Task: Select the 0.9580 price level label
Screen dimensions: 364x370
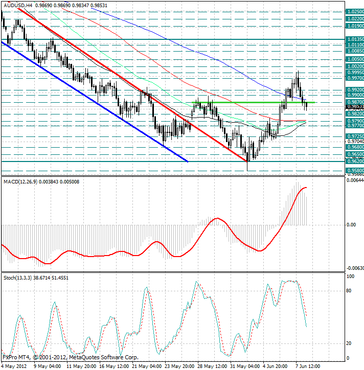Action: pos(355,170)
